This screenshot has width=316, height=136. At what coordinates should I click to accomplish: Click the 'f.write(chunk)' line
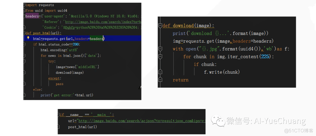[x=222, y=72]
